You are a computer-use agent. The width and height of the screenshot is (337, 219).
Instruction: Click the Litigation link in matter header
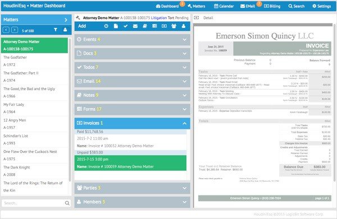159,18
